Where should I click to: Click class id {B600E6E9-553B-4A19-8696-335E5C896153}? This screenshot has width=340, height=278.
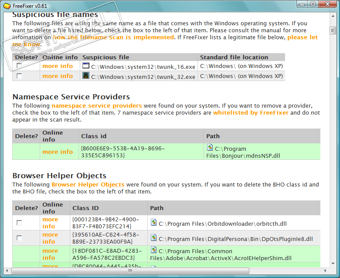[123, 152]
